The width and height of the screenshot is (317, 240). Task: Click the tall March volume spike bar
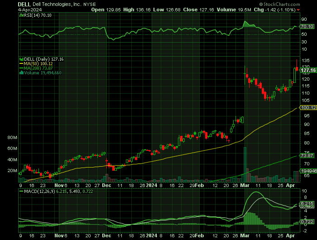[245, 164]
